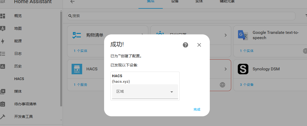
Task: Open 3 个设备 link under Synology DSM
Action: tap(247, 85)
